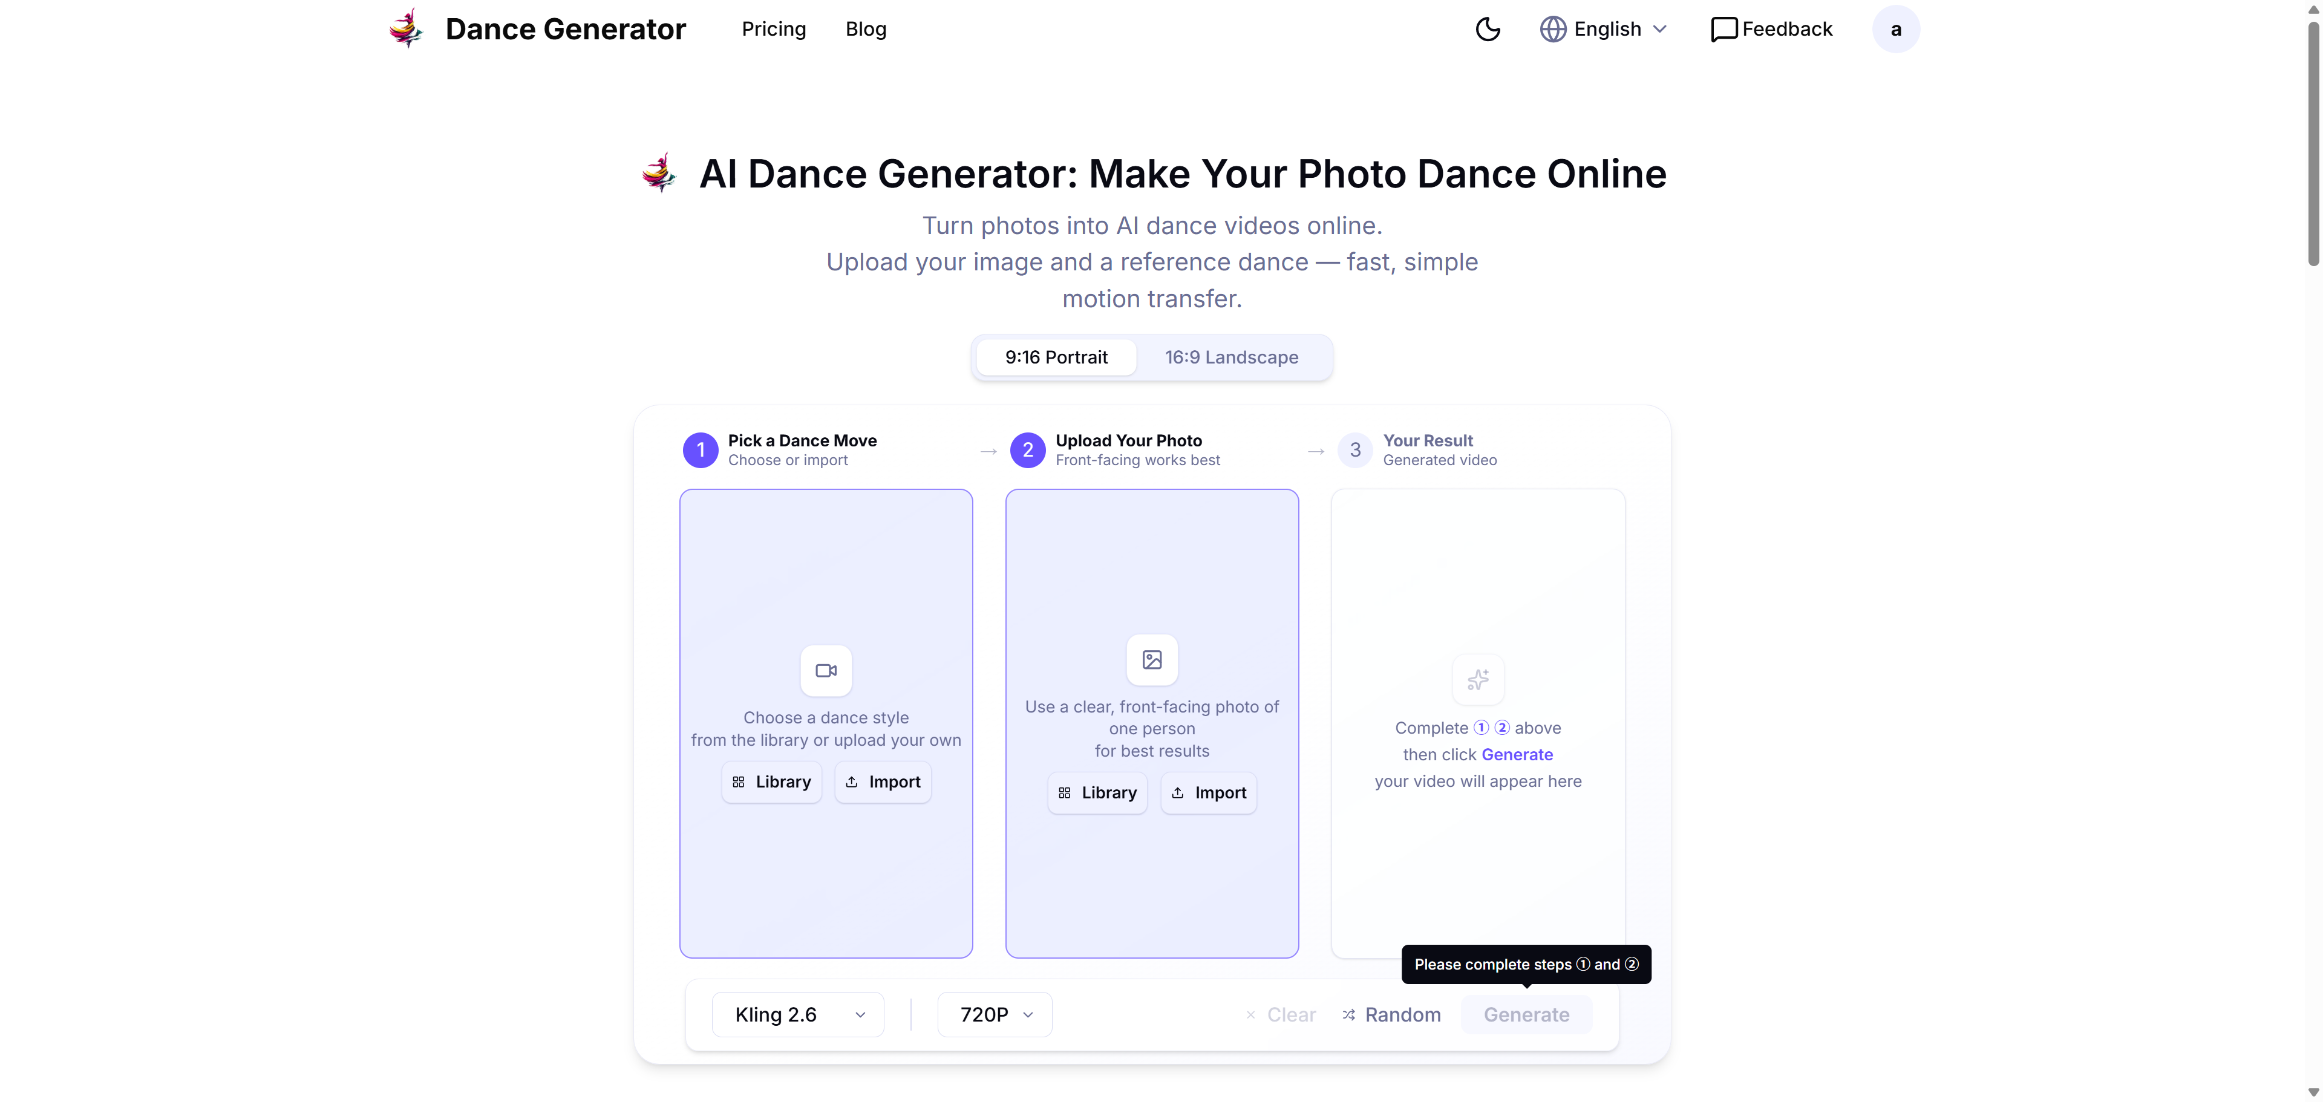Screen dimensions: 2323x1102
Task: Navigate to the Blog section
Action: pyautogui.click(x=865, y=28)
